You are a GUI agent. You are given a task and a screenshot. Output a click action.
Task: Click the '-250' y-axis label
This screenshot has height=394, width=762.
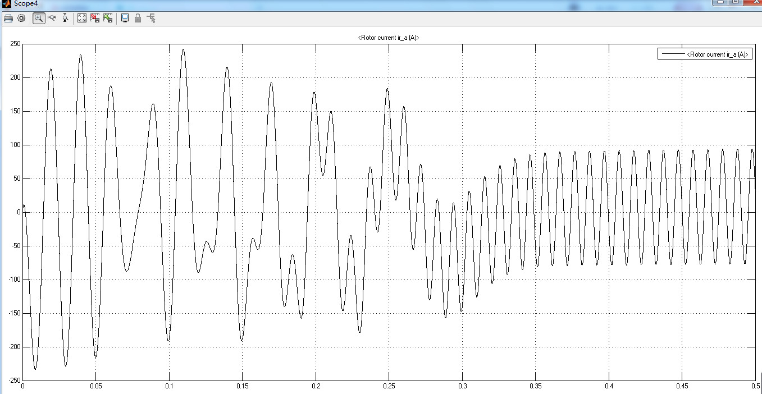click(13, 381)
